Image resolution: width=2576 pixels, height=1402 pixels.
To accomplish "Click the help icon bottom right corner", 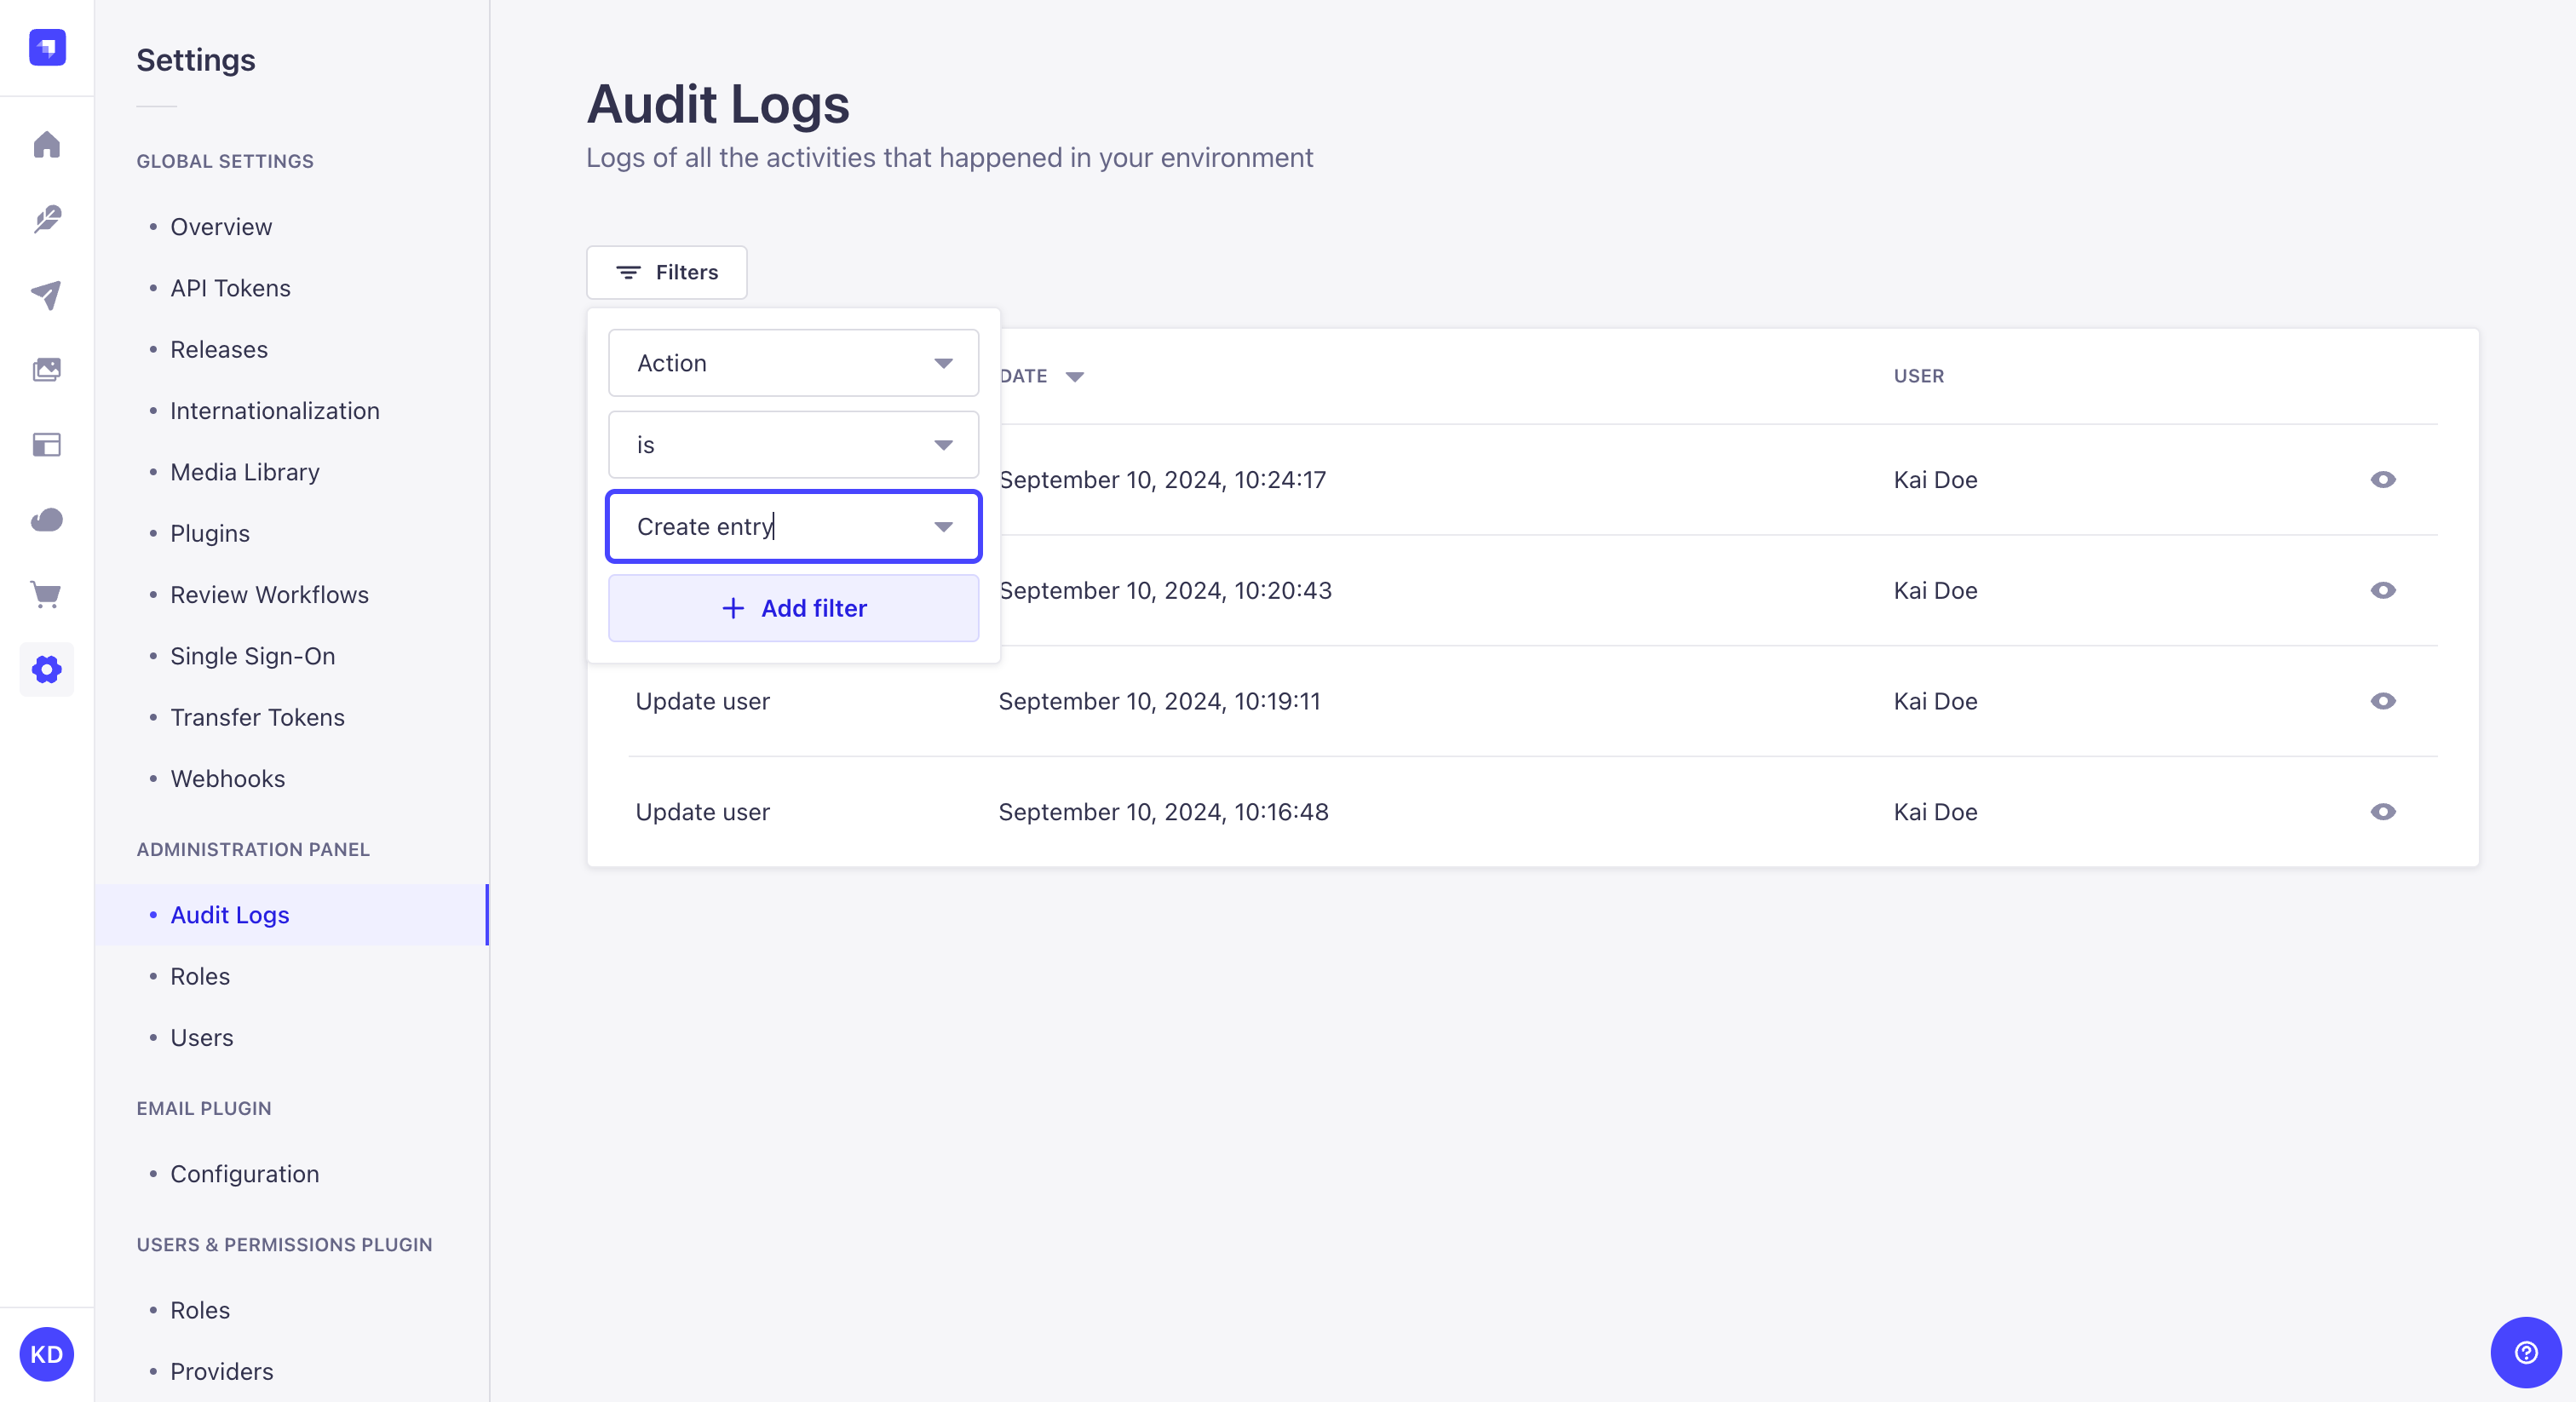I will pos(2526,1352).
